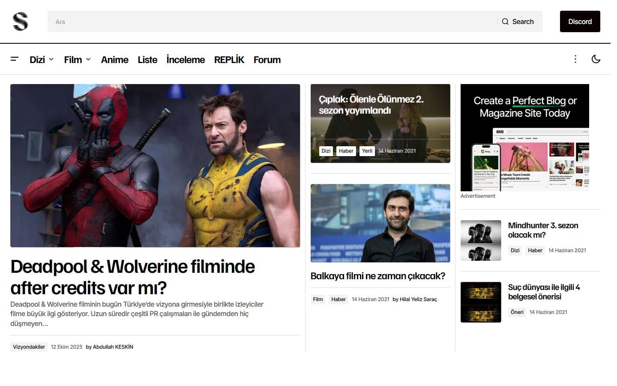Open the Mindhunter 3. sezon thumbnail

coord(481,241)
